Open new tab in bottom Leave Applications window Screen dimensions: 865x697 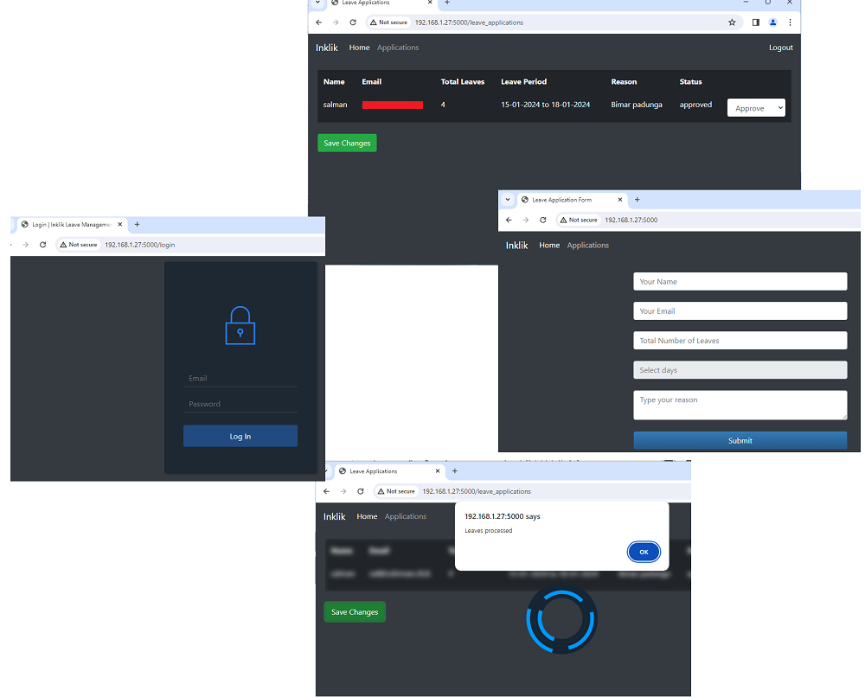pos(455,471)
